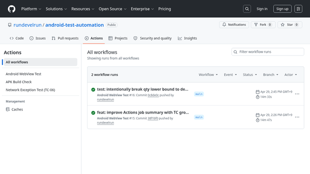Click rundevelrun under run #16
Screen dimensions: 310x174
click(105, 99)
